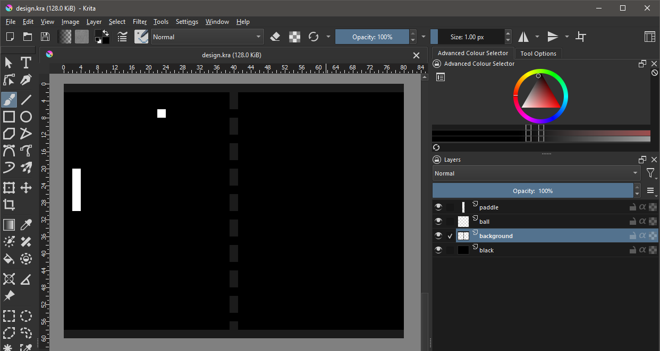Image resolution: width=660 pixels, height=351 pixels.
Task: Select the Polygon tool
Action: (9, 133)
